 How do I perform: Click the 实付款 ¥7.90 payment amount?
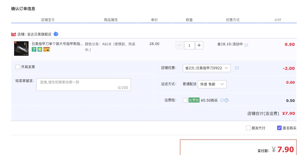pyautogui.click(x=283, y=150)
